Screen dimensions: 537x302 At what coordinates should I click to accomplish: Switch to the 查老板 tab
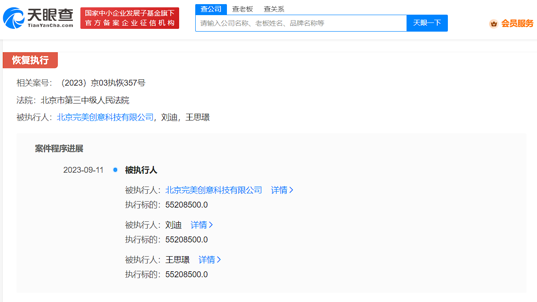[243, 9]
